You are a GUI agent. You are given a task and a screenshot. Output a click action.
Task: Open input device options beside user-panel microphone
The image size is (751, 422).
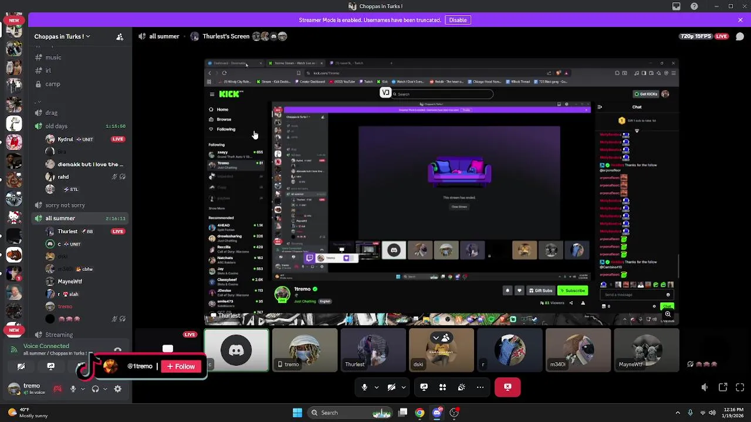click(82, 389)
